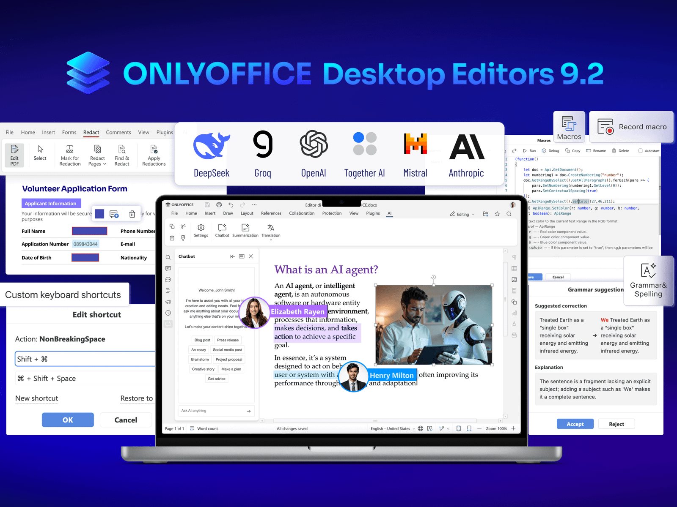The width and height of the screenshot is (677, 507).
Task: Click New shortcut link
Action: pos(37,398)
